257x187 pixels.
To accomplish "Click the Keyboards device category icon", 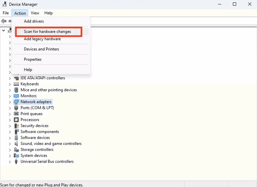I will coord(16,84).
